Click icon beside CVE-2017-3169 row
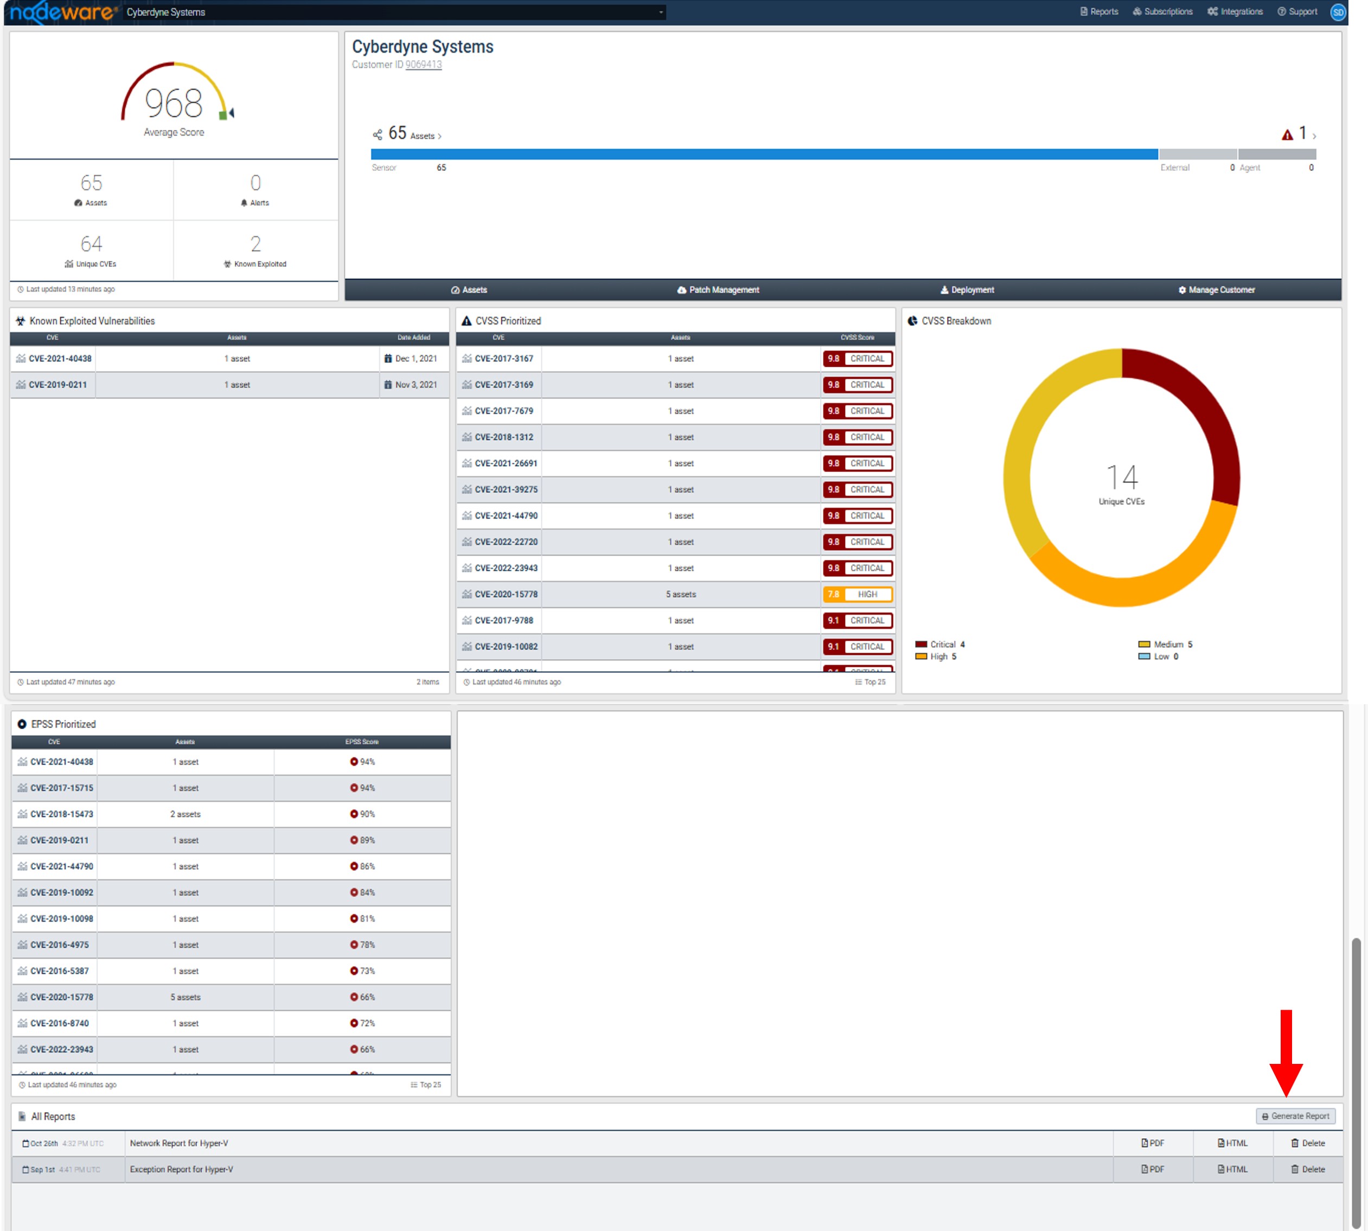The height and width of the screenshot is (1231, 1368). pyautogui.click(x=466, y=385)
